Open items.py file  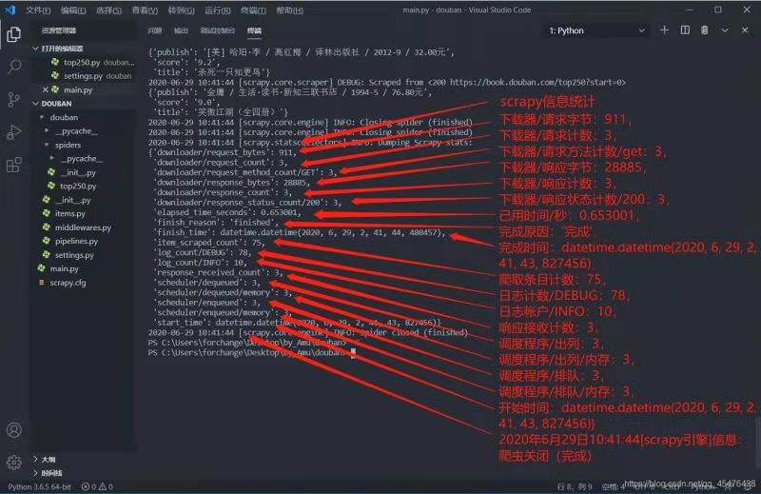click(x=64, y=214)
